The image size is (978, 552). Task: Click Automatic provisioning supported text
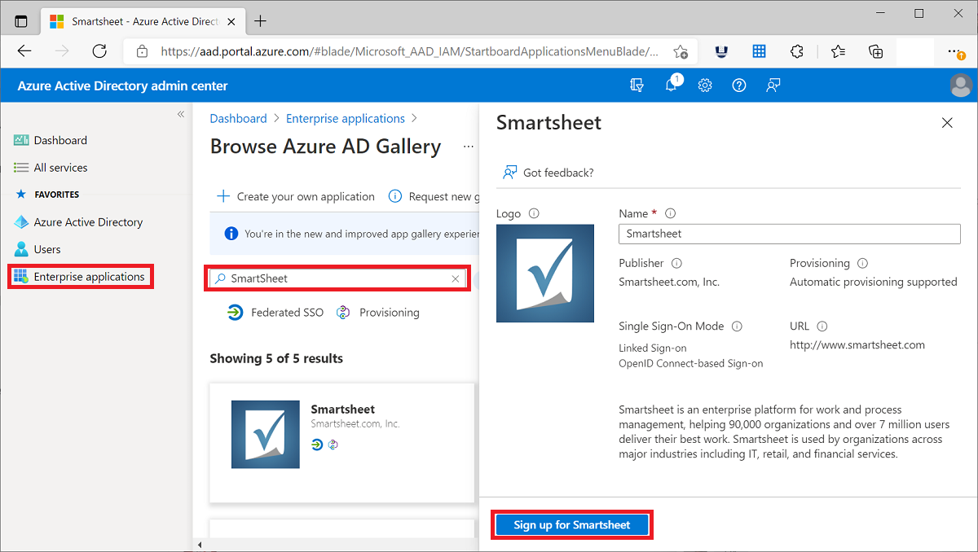point(874,282)
